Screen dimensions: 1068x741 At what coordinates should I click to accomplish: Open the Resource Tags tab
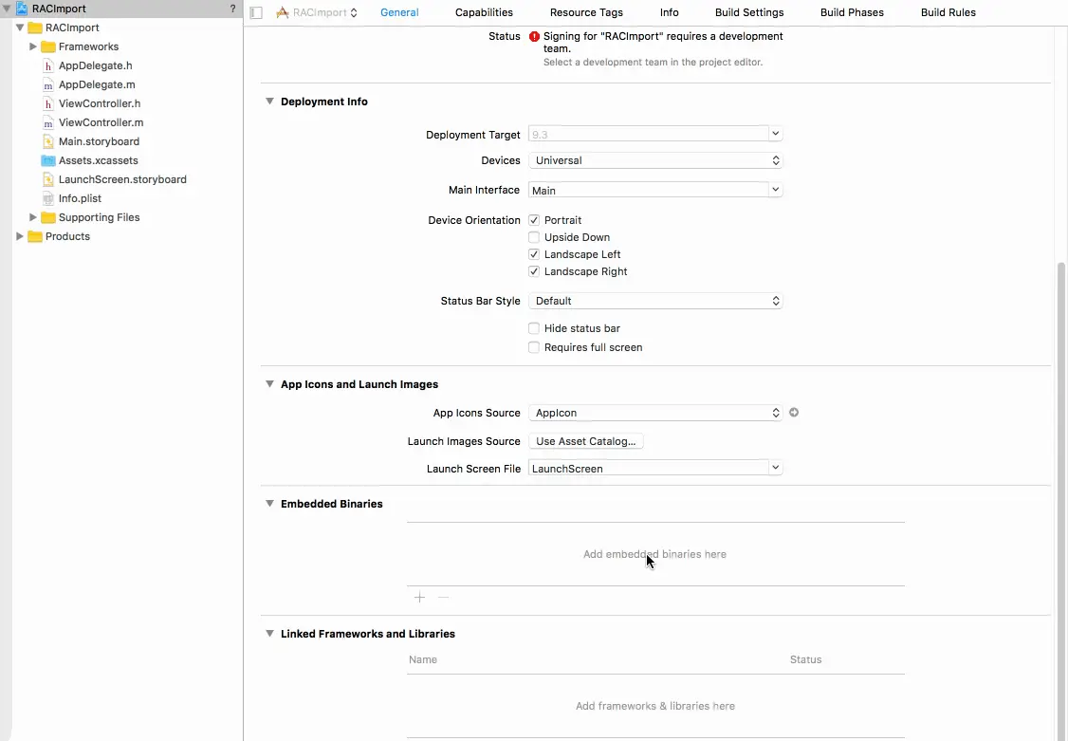pyautogui.click(x=586, y=13)
